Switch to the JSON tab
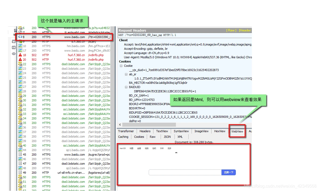Screen dimensions: 319x191 coord(167,137)
